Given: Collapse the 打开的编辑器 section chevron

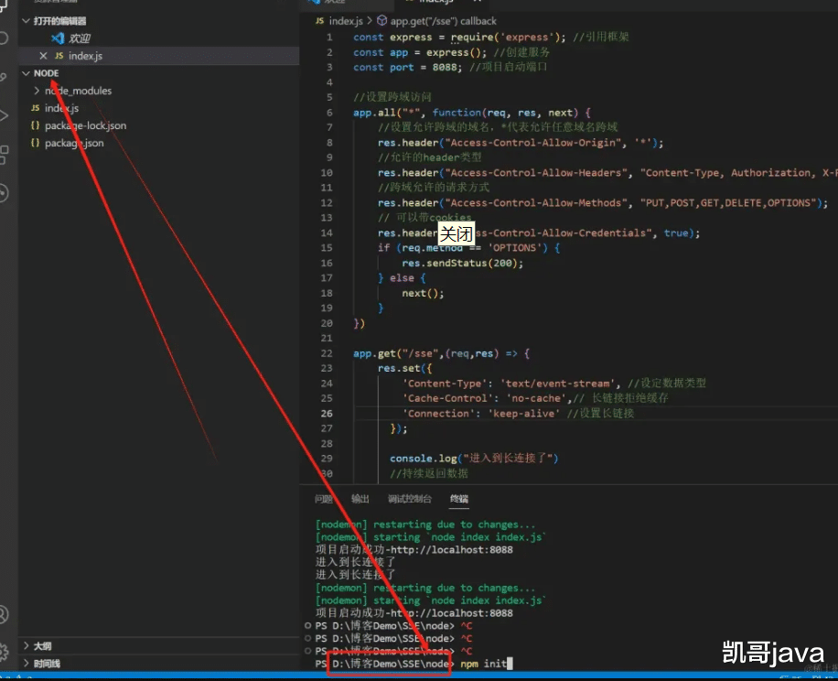Looking at the screenshot, I should click(x=26, y=21).
